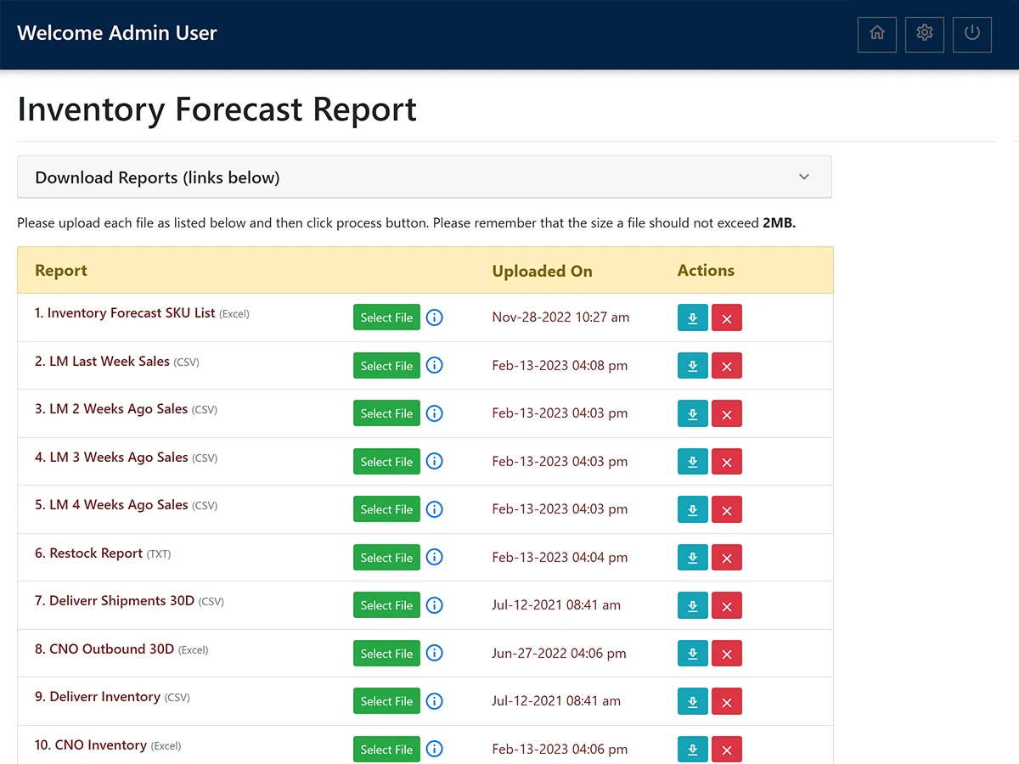This screenshot has width=1019, height=764.
Task: Select file for LM 3 Weeks Ago Sales
Action: [x=386, y=462]
